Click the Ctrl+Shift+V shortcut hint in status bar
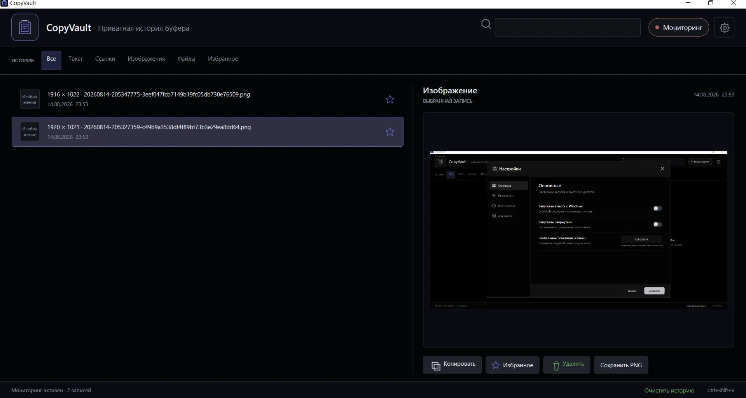The width and height of the screenshot is (746, 398). click(x=721, y=391)
